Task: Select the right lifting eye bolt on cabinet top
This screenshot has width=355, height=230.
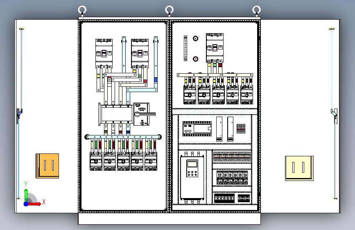Action: pyautogui.click(x=256, y=11)
